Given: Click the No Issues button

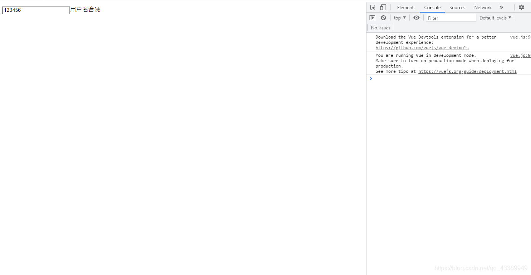Looking at the screenshot, I should coord(381,28).
